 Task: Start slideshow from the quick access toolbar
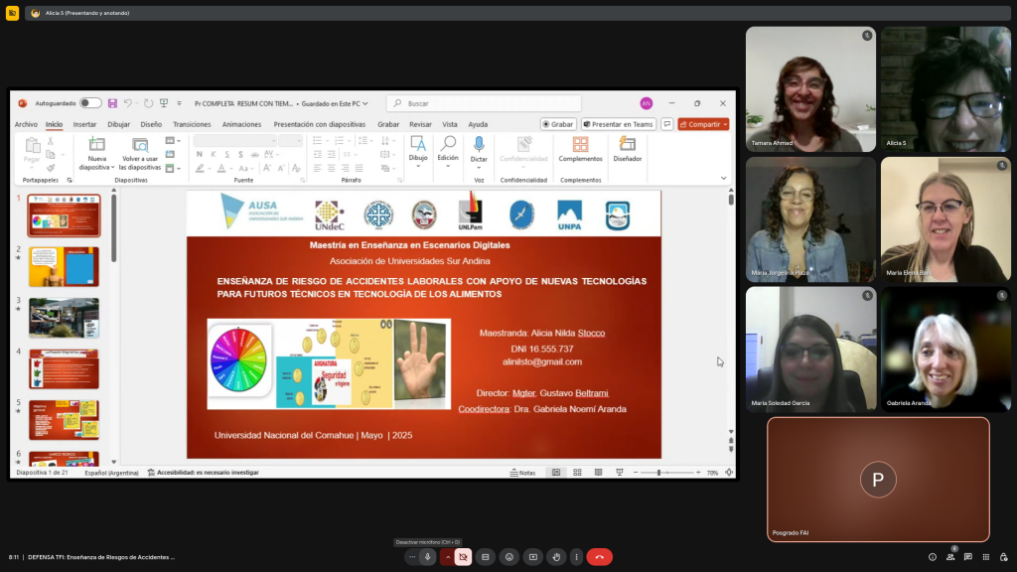click(164, 103)
